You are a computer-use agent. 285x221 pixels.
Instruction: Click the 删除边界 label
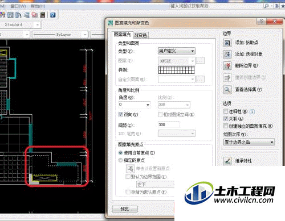246,66
